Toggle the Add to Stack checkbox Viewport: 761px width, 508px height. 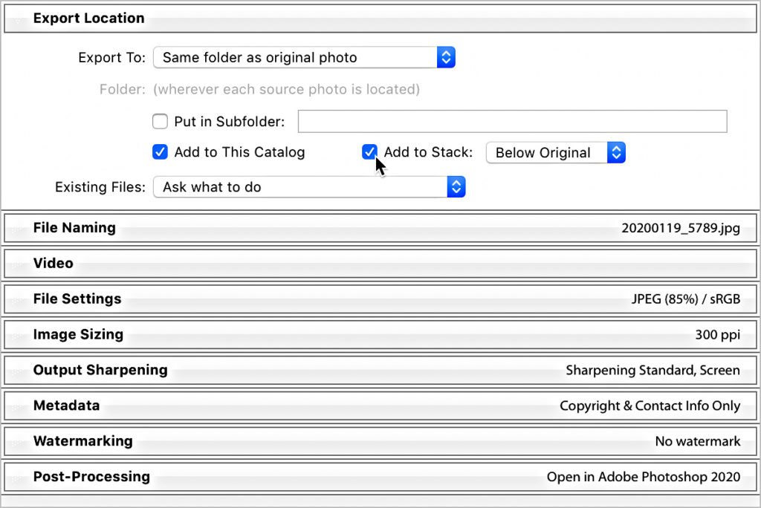[369, 152]
